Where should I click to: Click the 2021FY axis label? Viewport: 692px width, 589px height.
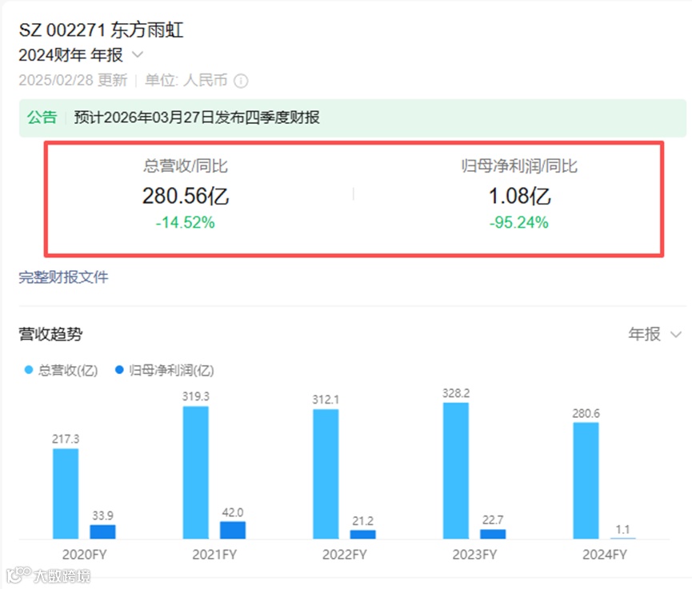point(214,554)
